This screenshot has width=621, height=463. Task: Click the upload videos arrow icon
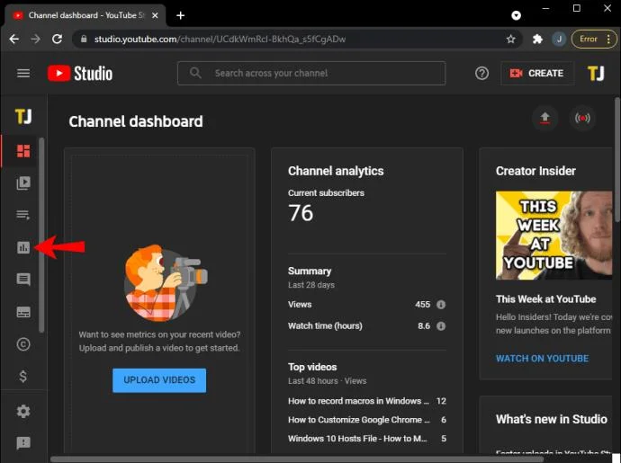pyautogui.click(x=545, y=118)
